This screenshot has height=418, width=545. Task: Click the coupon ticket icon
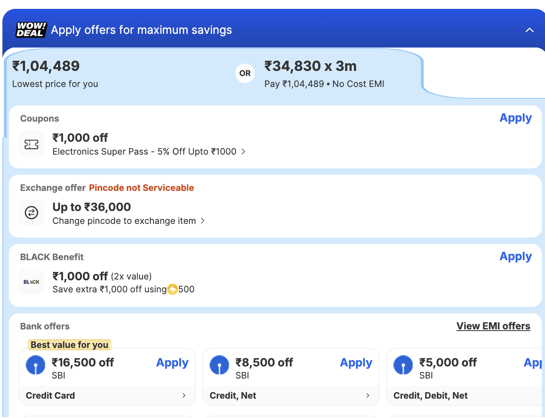point(31,144)
